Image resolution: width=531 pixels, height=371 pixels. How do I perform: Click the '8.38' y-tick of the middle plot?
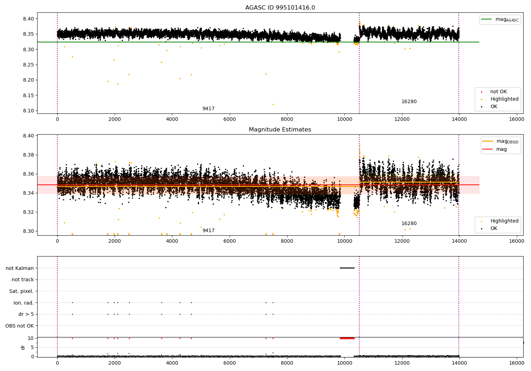28,155
